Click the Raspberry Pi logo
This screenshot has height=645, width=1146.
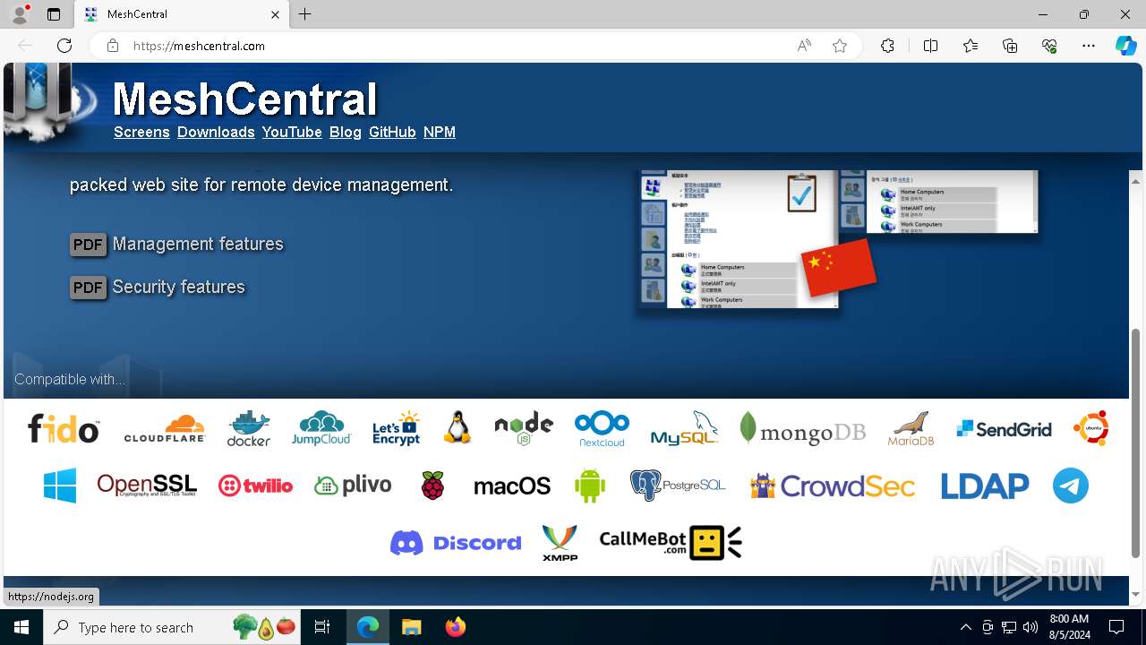[433, 486]
